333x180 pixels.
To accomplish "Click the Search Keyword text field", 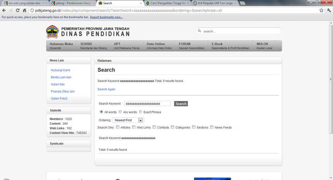I will [147, 104].
